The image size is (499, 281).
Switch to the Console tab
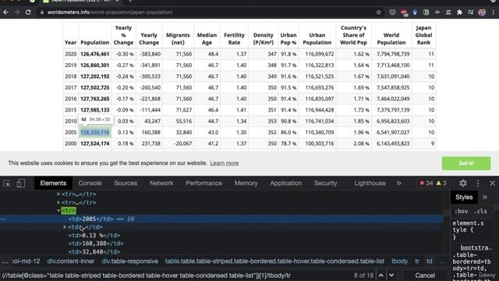click(90, 183)
